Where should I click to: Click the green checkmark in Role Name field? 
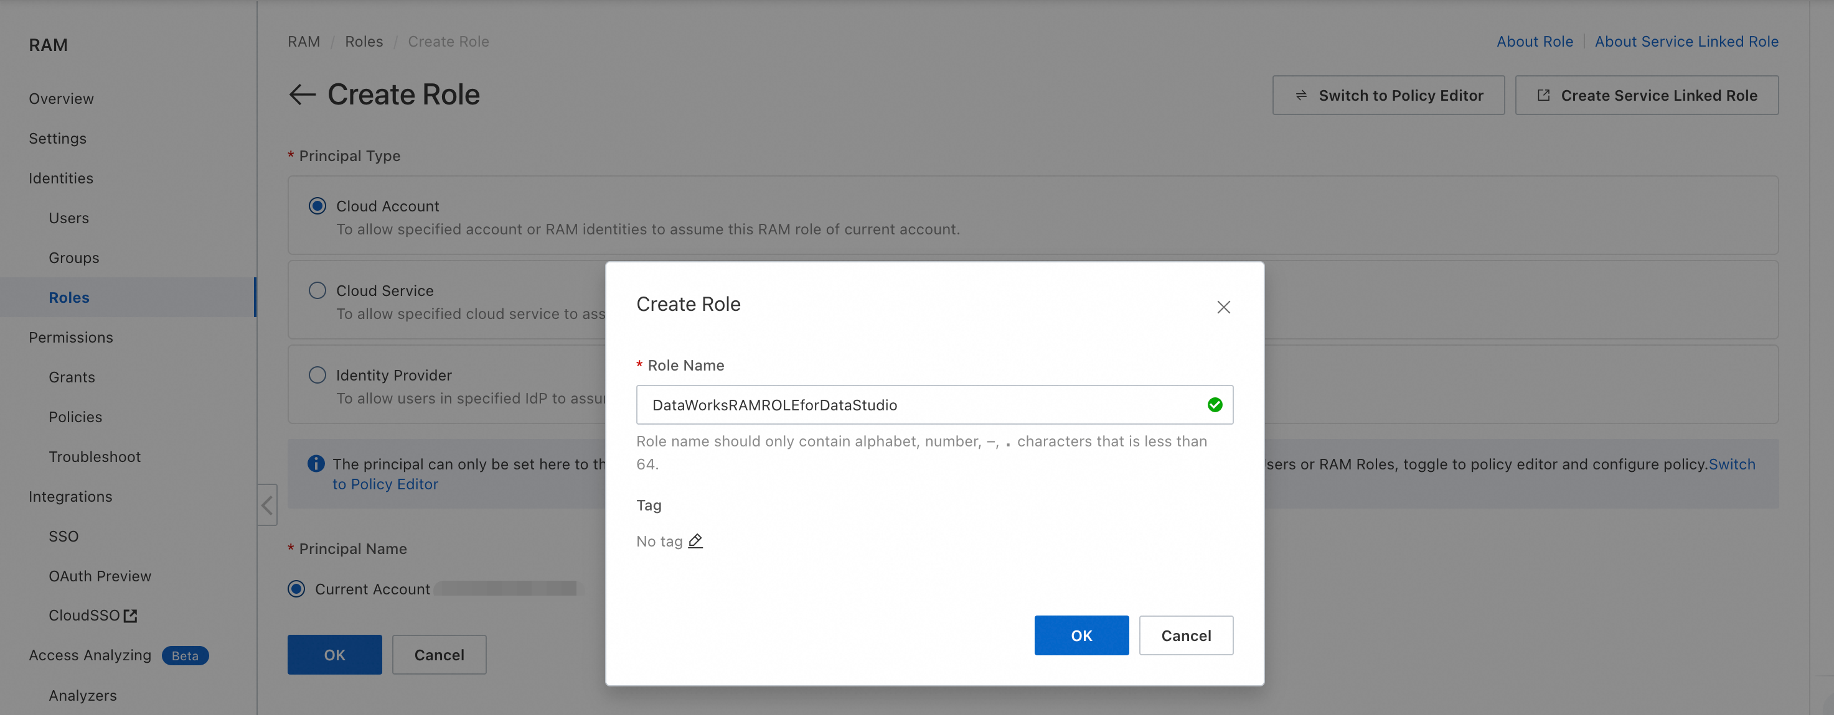1215,404
